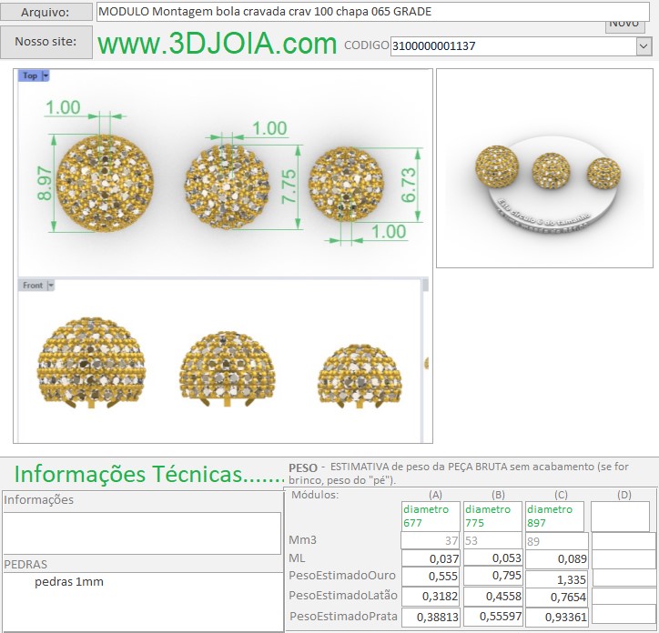The height and width of the screenshot is (633, 659).
Task: Open the Top viewport dropdown arrow
Action: [46, 76]
